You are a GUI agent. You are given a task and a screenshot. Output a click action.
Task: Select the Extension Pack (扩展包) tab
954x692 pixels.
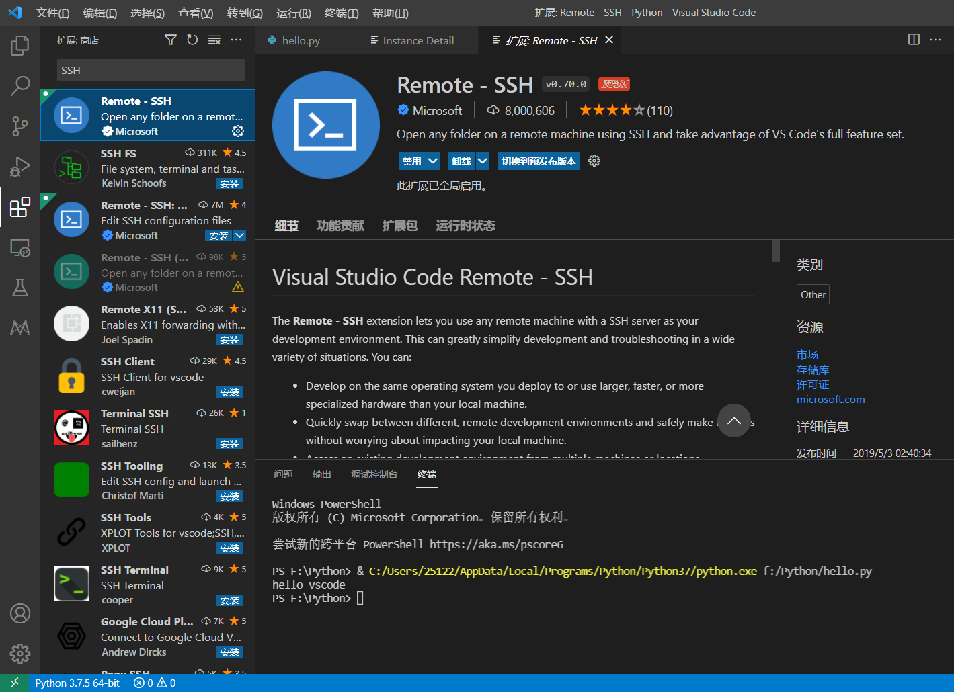[x=399, y=226]
